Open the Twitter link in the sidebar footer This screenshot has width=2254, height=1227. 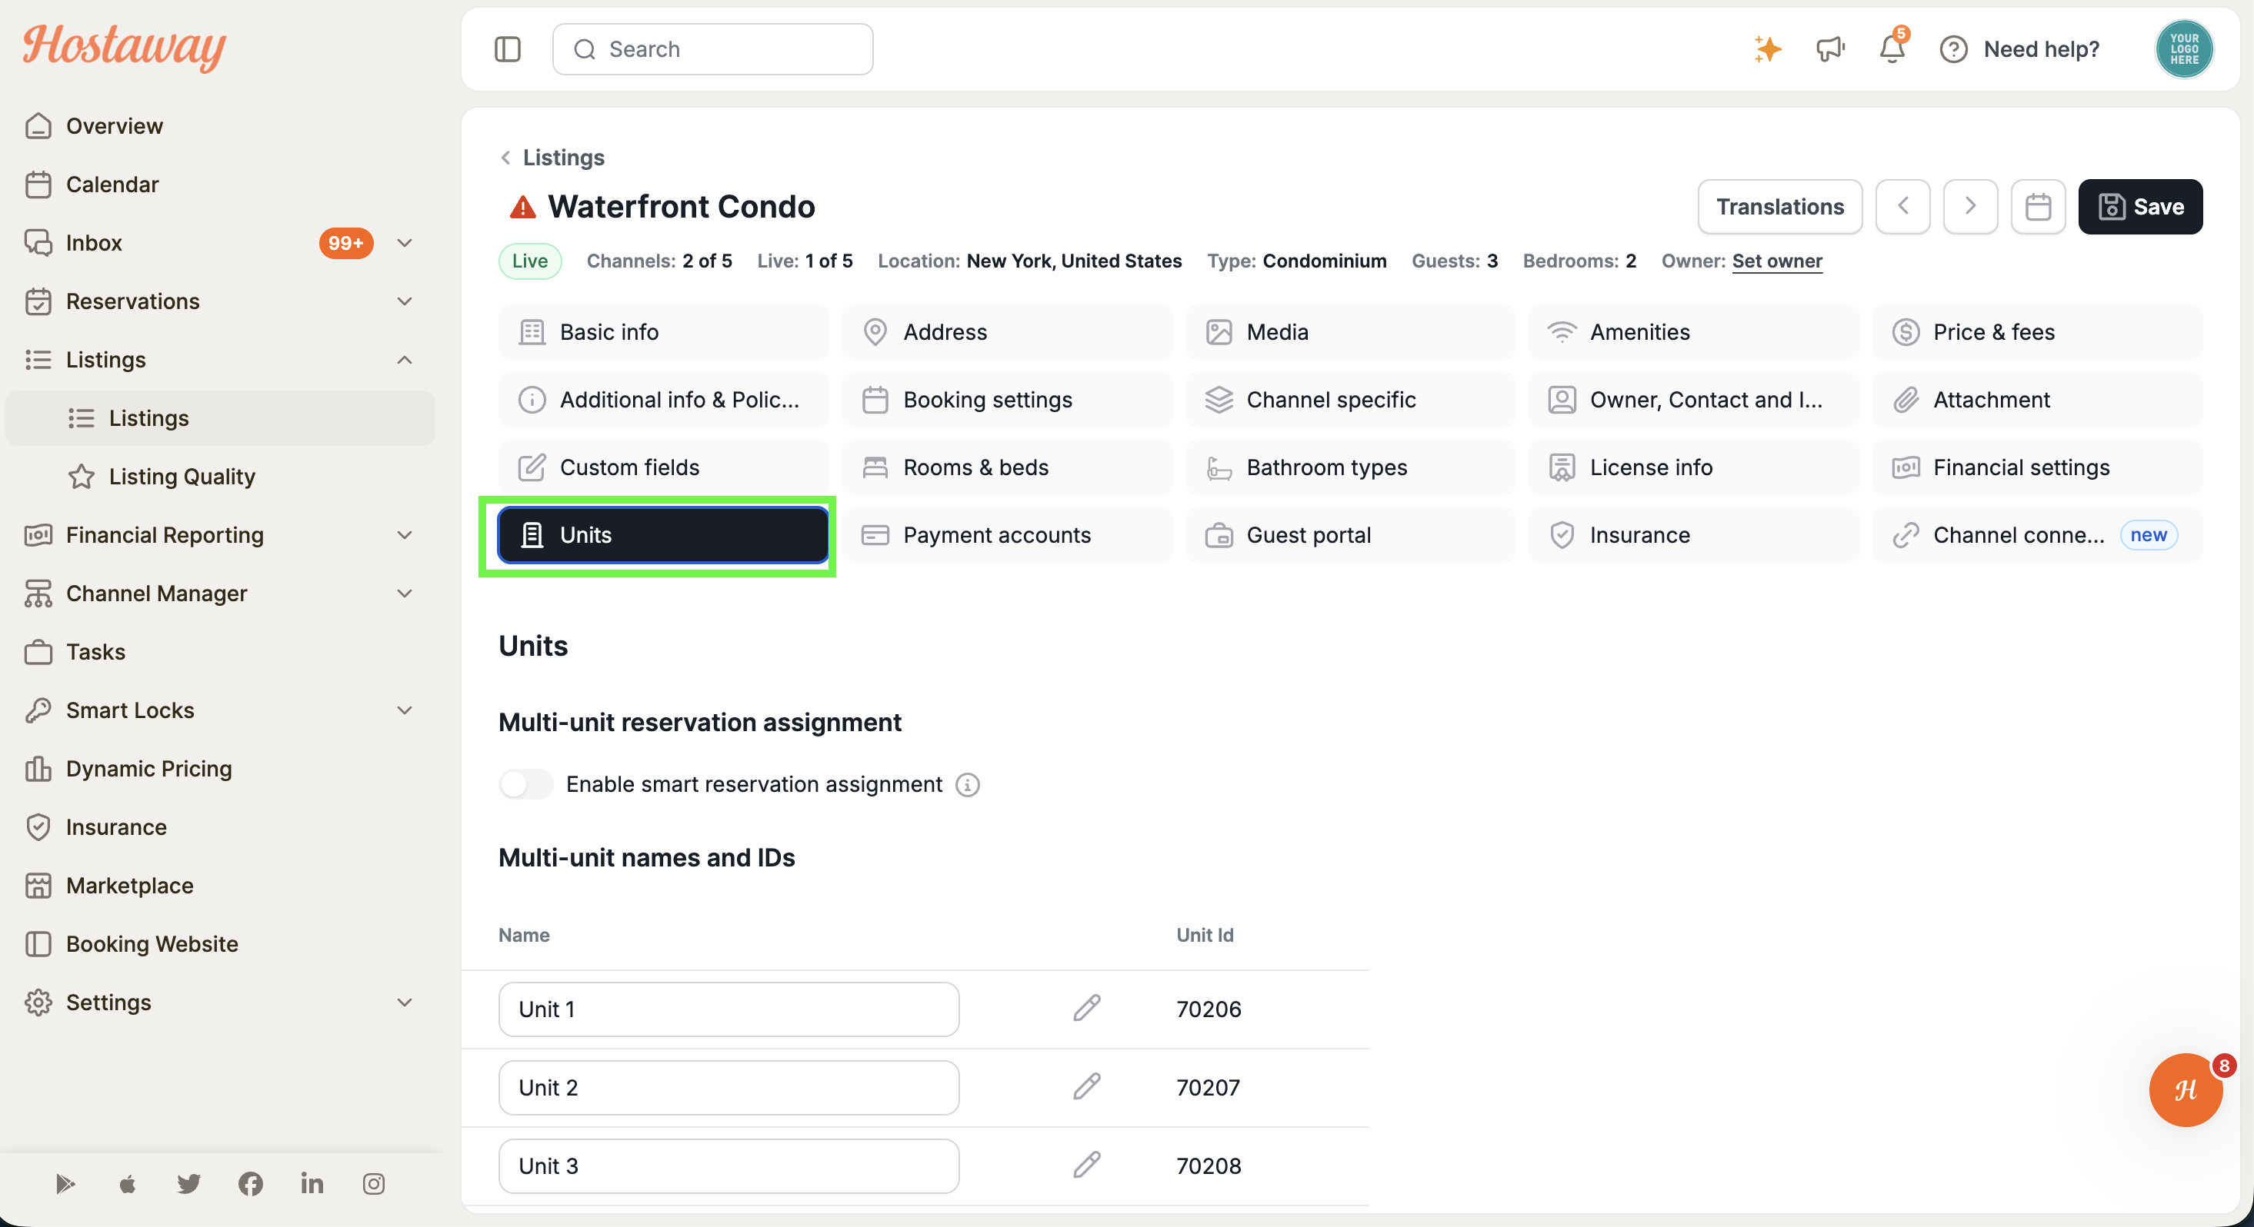(189, 1183)
